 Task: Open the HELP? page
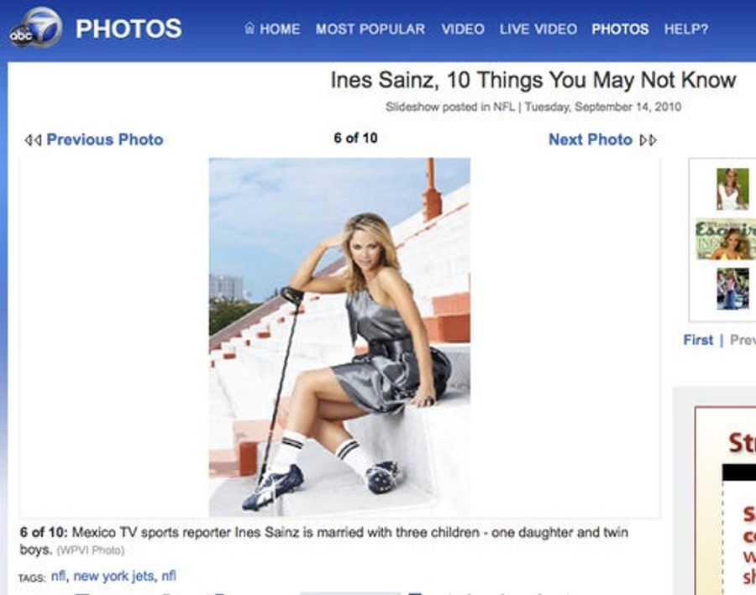[x=686, y=29]
